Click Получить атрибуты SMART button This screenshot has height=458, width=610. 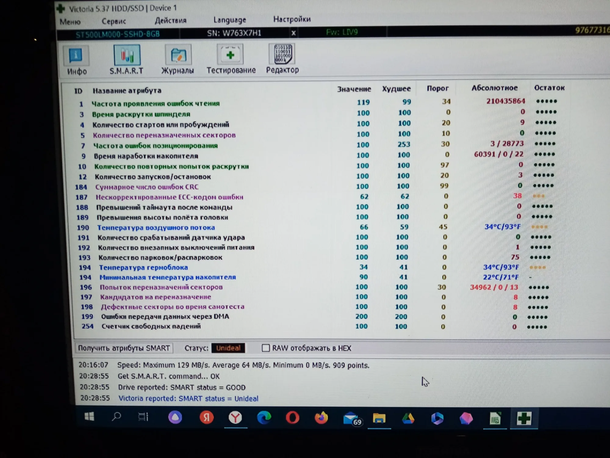point(124,348)
